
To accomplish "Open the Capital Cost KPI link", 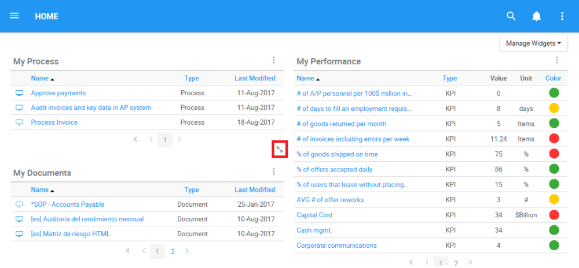I will point(314,215).
